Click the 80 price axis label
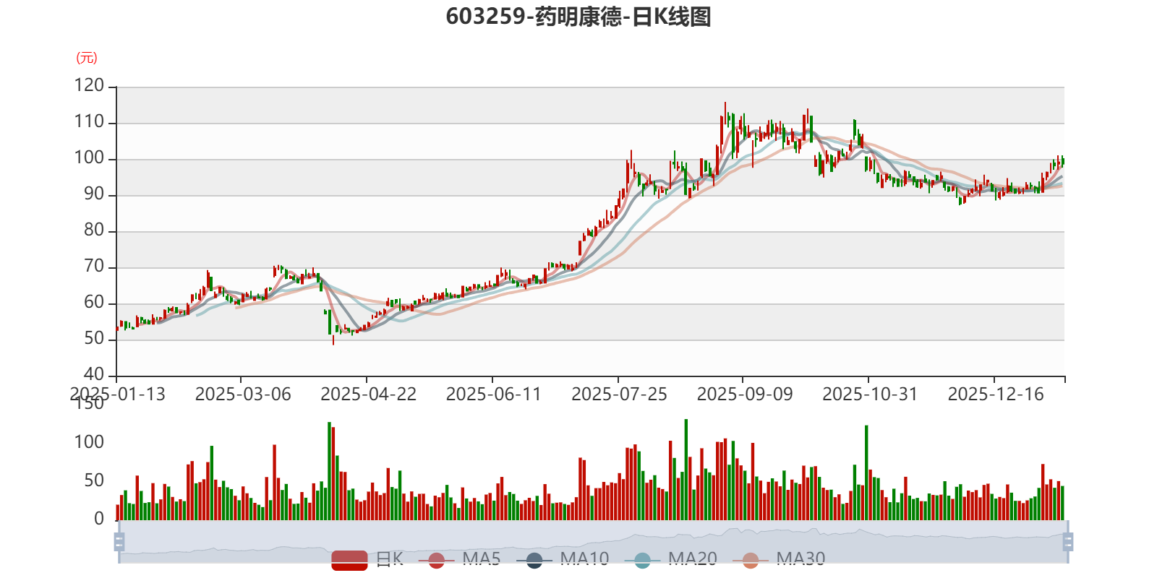Image resolution: width=1157 pixels, height=578 pixels. (94, 230)
